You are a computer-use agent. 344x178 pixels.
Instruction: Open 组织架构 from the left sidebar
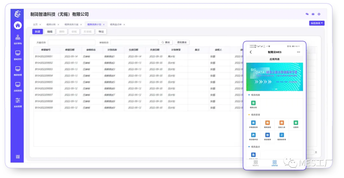18,39
